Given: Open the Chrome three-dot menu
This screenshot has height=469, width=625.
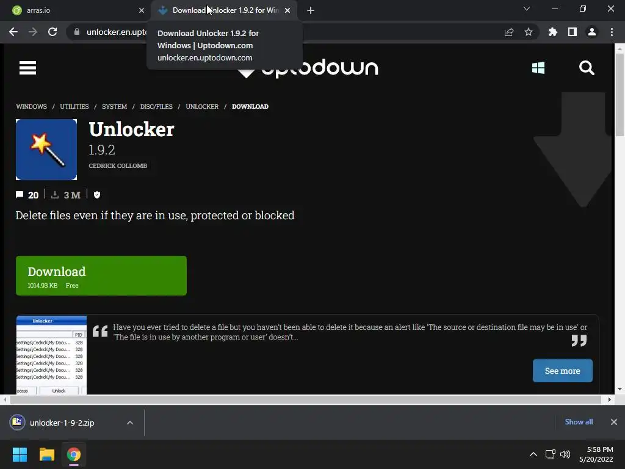Looking at the screenshot, I should pos(612,32).
